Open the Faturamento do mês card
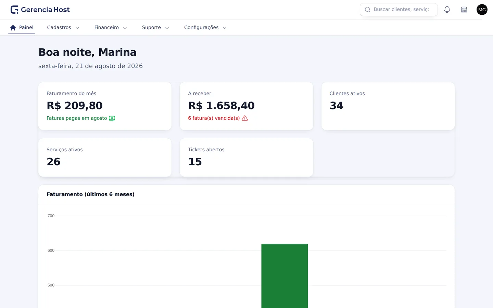Viewport: 493px width, 308px height. [x=105, y=106]
